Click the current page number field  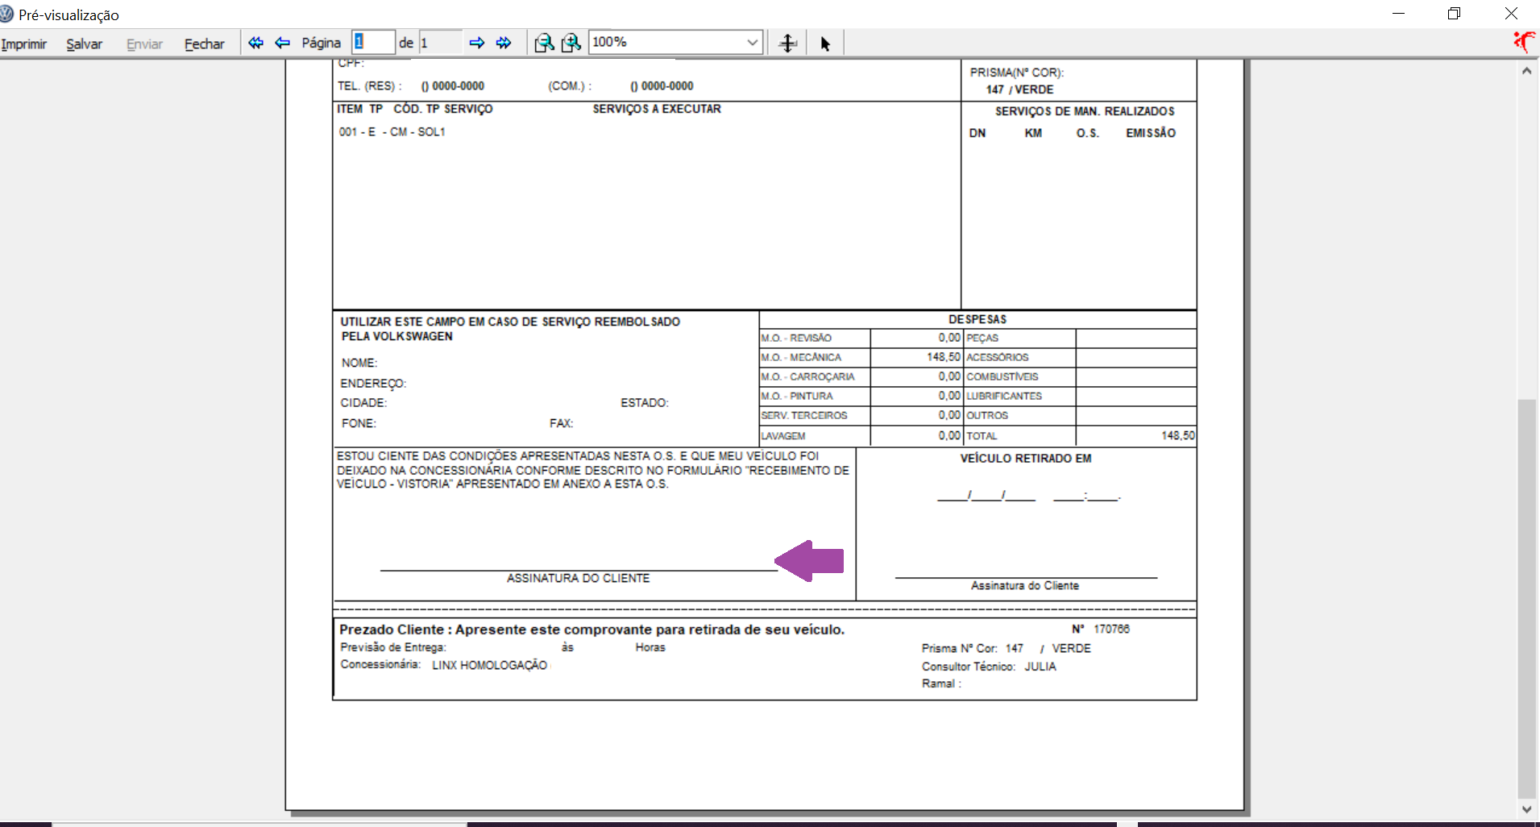[373, 42]
